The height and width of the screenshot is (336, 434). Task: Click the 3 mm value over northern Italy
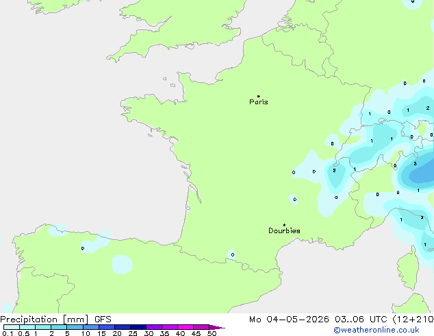[416, 164]
